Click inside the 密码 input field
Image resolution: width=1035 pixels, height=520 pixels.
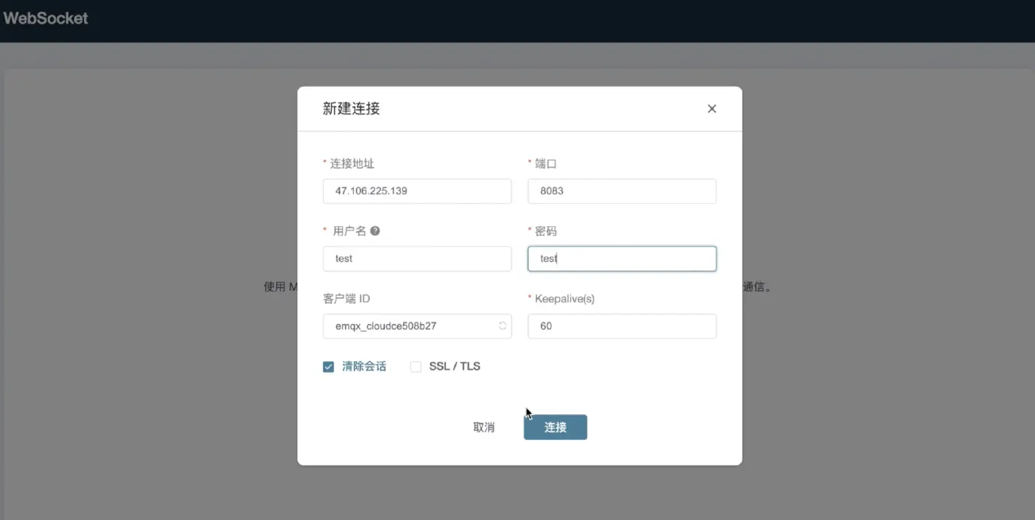[x=621, y=259]
